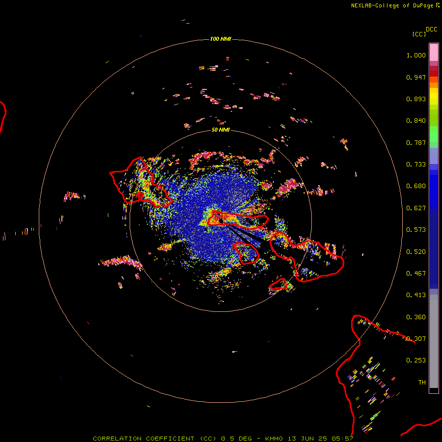Click the Correlation Coefficient KHMO caption text
Image resolution: width=442 pixels, height=442 pixels.
[x=223, y=439]
